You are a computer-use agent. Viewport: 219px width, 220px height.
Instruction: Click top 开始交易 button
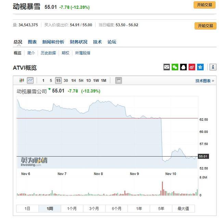(x=205, y=5)
